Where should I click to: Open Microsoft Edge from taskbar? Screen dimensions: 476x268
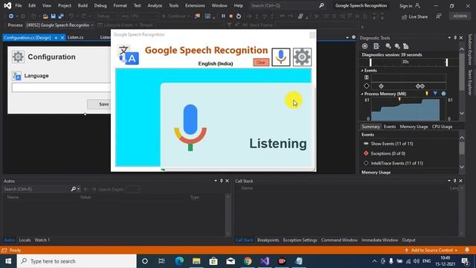179,261
